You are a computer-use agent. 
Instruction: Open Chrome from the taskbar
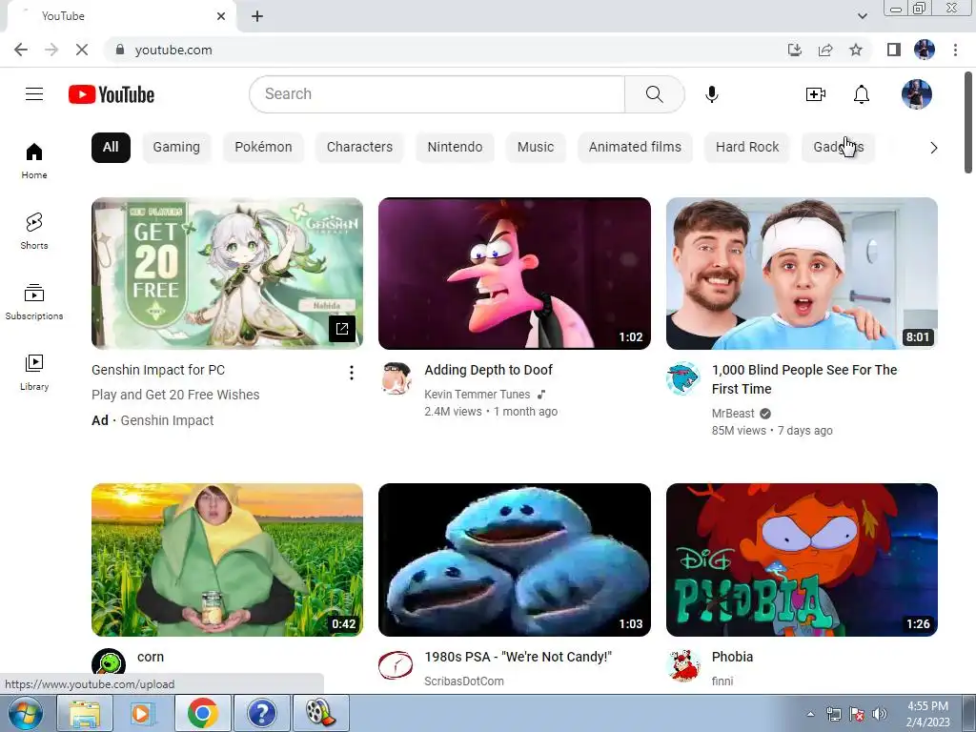(x=203, y=713)
